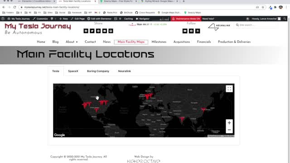Select the Tesla tab
This screenshot has width=290, height=163.
(x=56, y=71)
